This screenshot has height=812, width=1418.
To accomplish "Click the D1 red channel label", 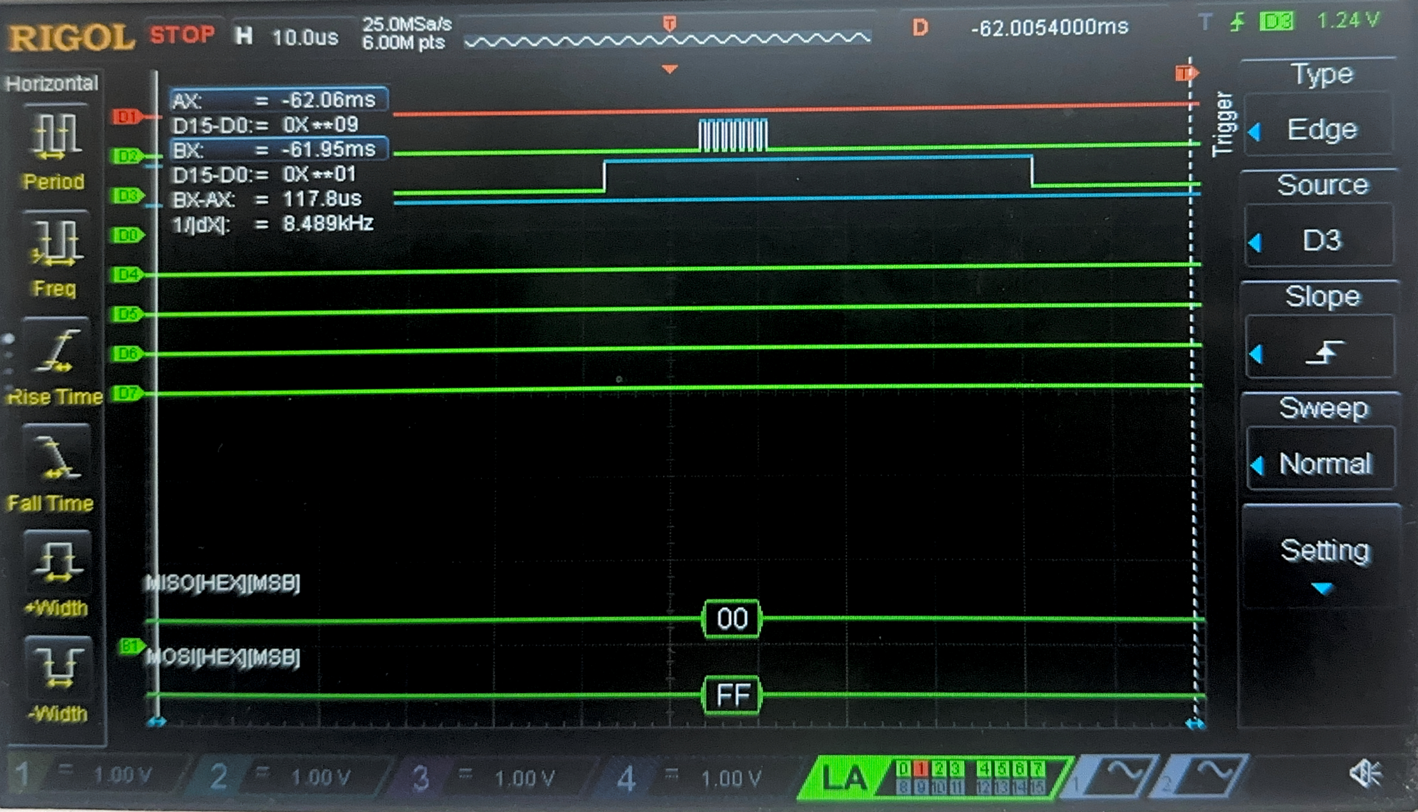I will click(126, 117).
